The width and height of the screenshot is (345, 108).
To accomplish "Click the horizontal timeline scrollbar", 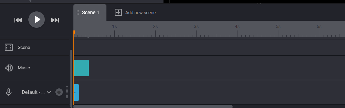I will coord(153,106).
